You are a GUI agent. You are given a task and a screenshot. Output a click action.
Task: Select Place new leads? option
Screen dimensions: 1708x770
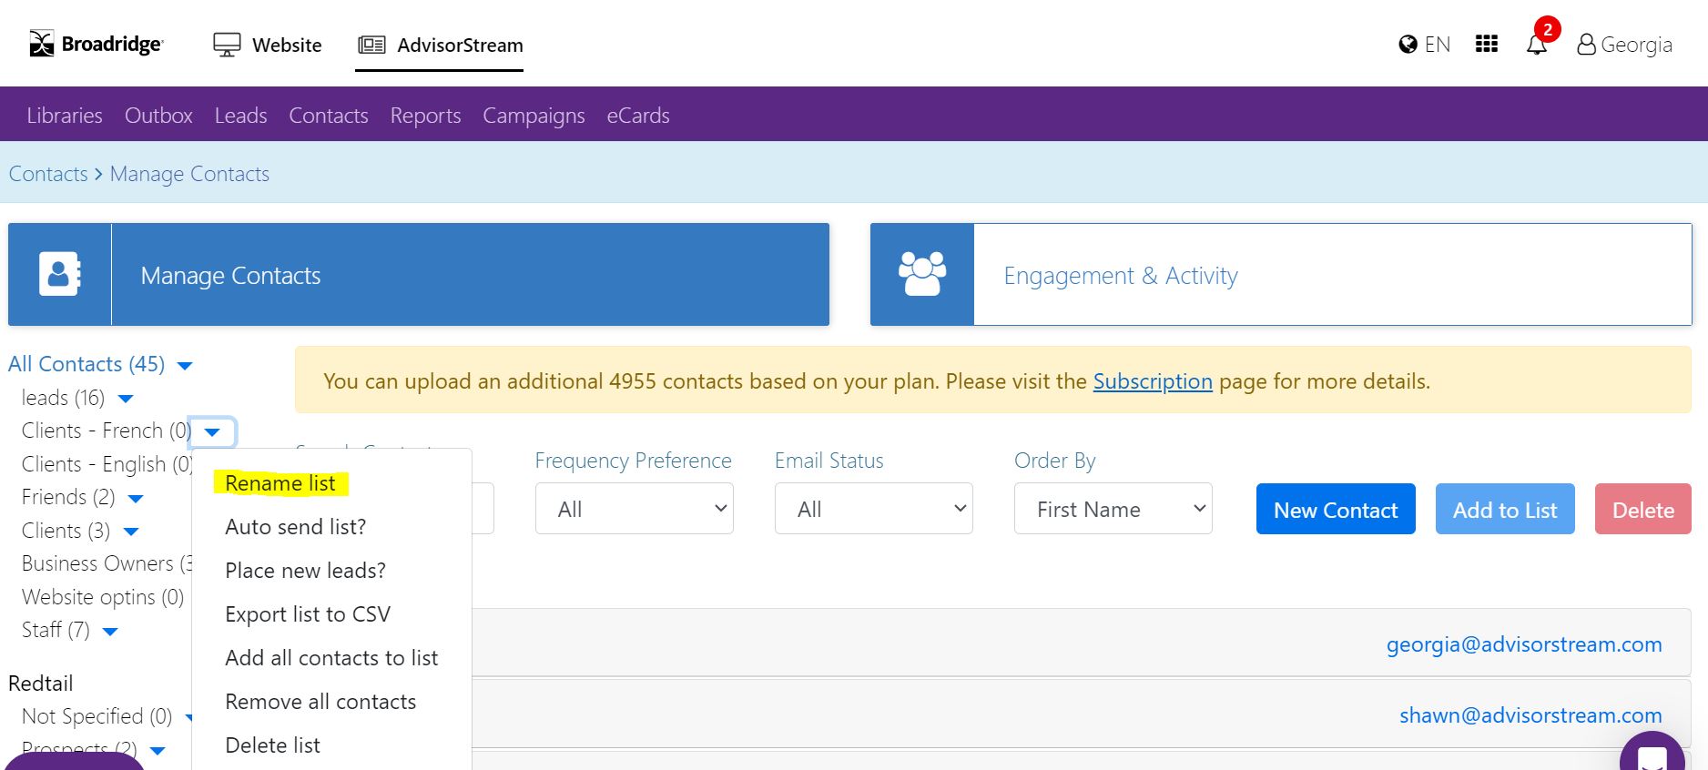(306, 571)
